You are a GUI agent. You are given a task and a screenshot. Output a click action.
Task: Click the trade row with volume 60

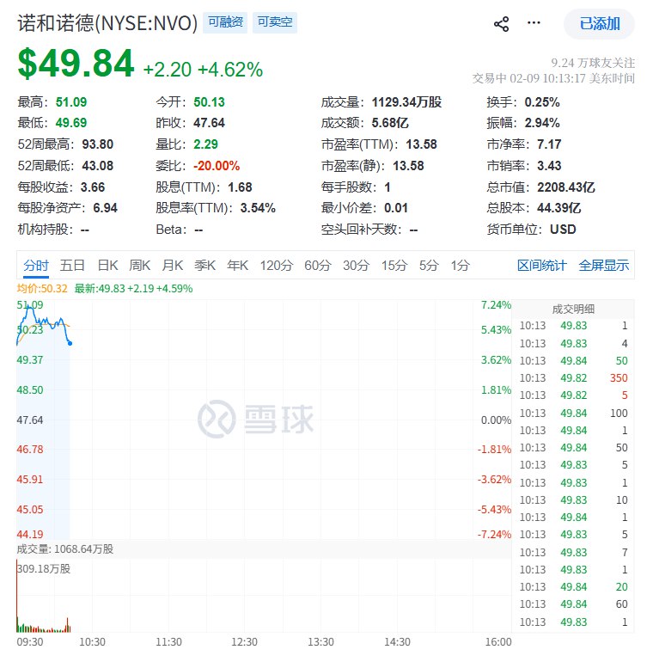(573, 604)
